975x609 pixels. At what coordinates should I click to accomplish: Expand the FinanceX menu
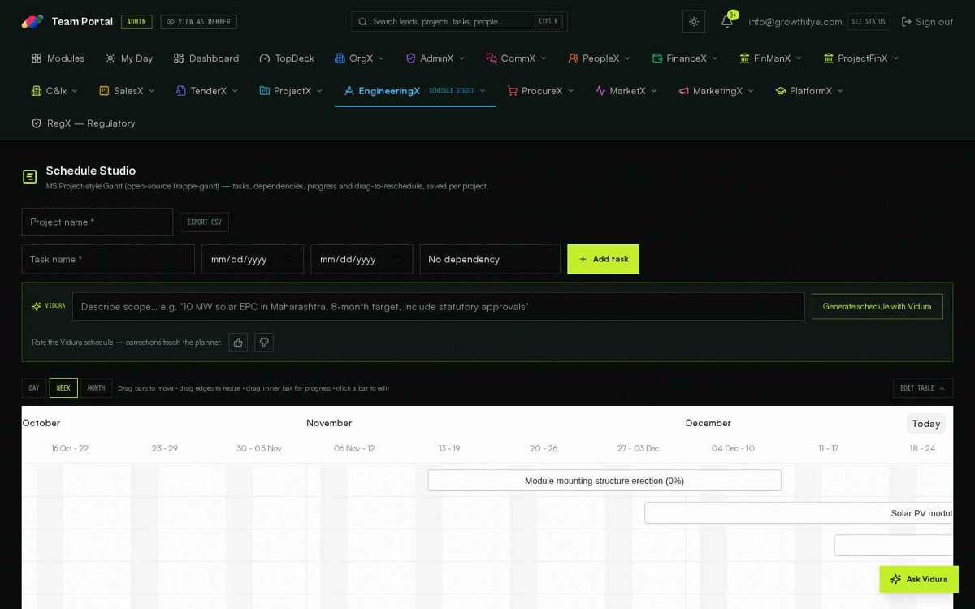click(x=686, y=58)
